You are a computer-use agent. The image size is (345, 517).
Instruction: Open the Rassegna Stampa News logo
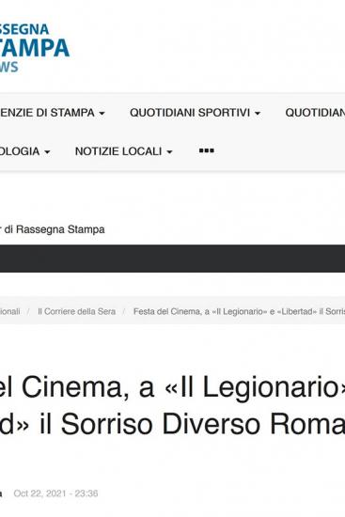click(34, 48)
